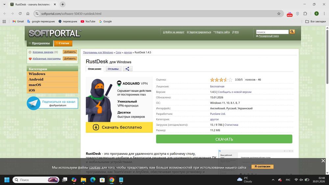Click Добавить next to Корзина закачек
Viewport: 329px width, 185px height.
coord(70,52)
